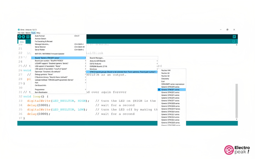Click the Arduino logo in title bar
255x159 pixels.
click(19, 30)
